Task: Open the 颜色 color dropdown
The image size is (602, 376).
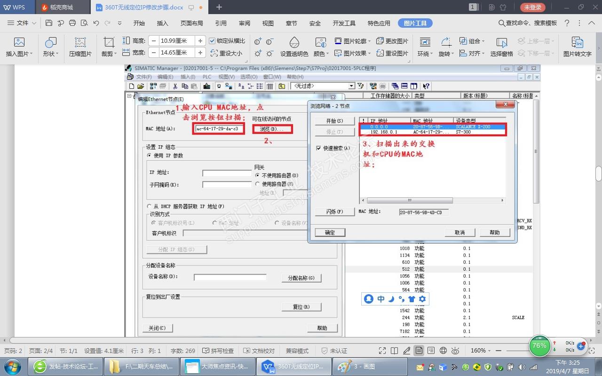Action: (x=321, y=54)
